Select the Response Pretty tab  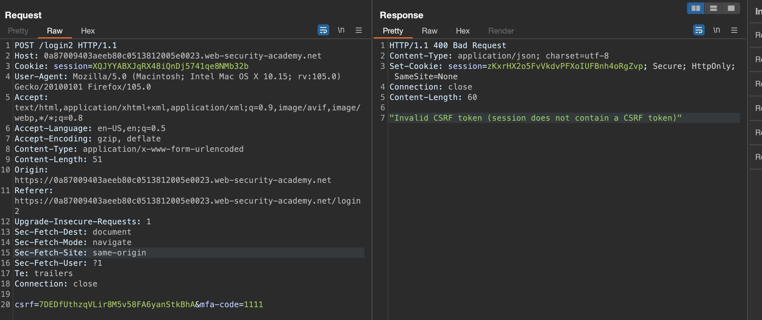point(393,31)
